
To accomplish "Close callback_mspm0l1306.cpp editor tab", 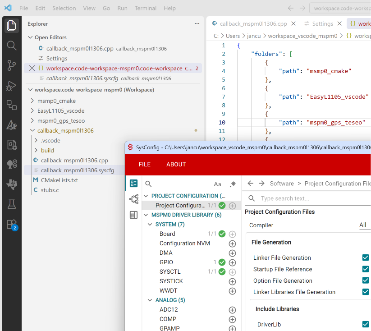I will (x=293, y=23).
